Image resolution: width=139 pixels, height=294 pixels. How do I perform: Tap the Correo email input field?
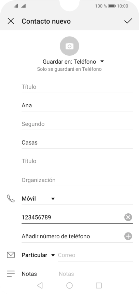(x=95, y=255)
